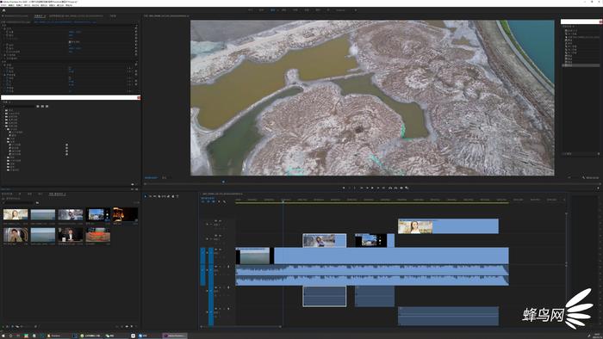Filter effects by 32-bit Color icon
Viewport: 603px width, 339px height.
click(x=42, y=107)
